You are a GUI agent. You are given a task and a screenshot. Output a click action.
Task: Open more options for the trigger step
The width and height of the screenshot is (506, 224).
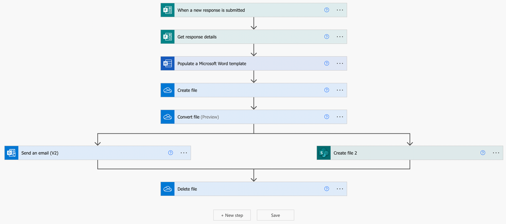click(340, 10)
